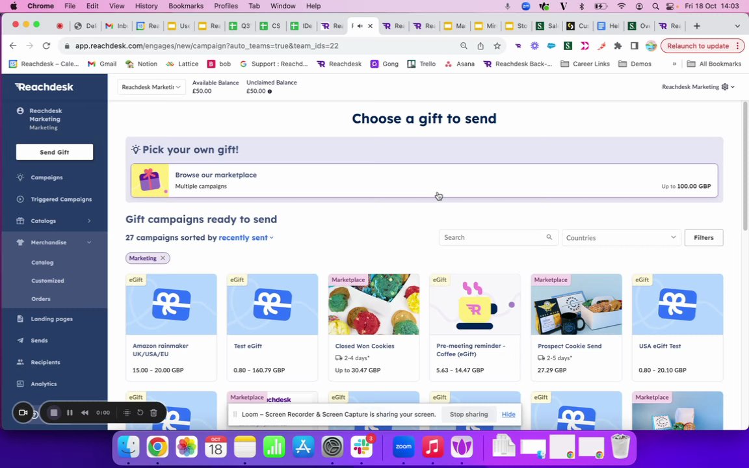Click the Send Gift button
This screenshot has width=749, height=468.
point(55,152)
